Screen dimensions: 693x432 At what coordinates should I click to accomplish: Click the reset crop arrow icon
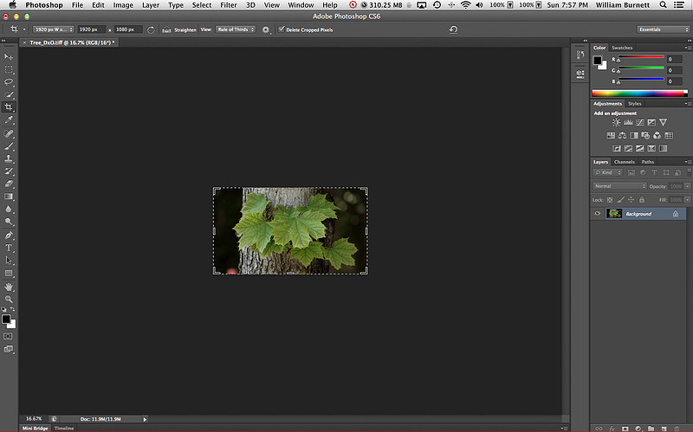(x=452, y=29)
